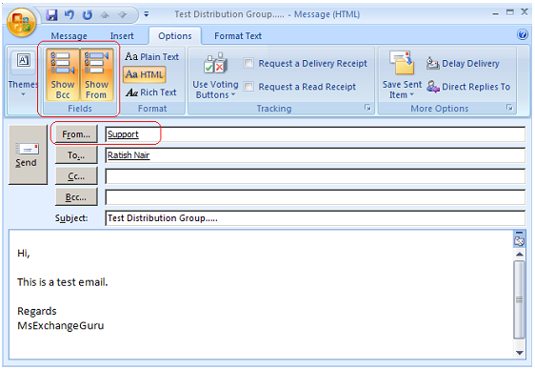The height and width of the screenshot is (369, 535).
Task: Set message format to HTML
Action: (x=145, y=74)
